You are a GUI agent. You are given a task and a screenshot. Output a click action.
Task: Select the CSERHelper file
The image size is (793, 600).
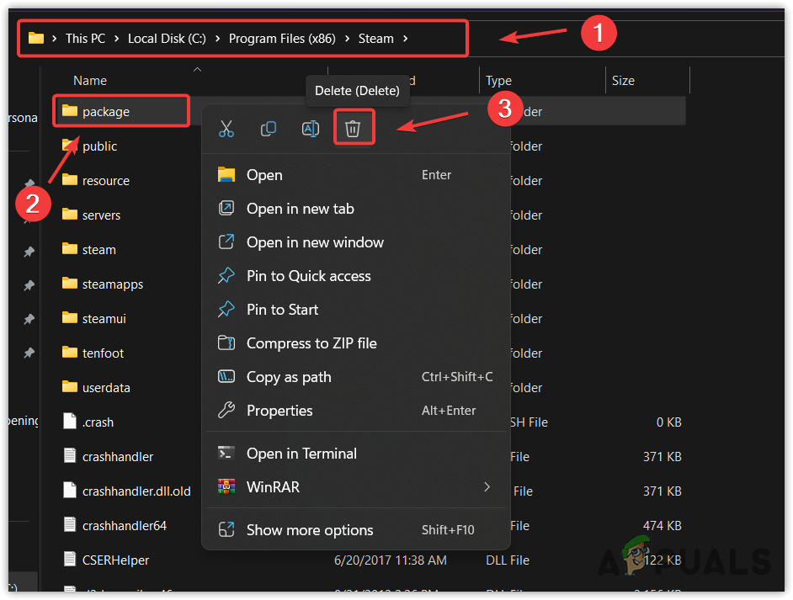tap(116, 560)
